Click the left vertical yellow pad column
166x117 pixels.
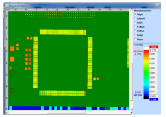coord(35,62)
